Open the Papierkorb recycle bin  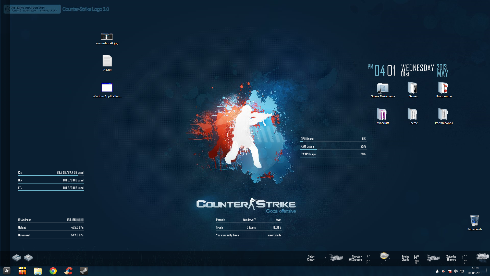pyautogui.click(x=474, y=221)
